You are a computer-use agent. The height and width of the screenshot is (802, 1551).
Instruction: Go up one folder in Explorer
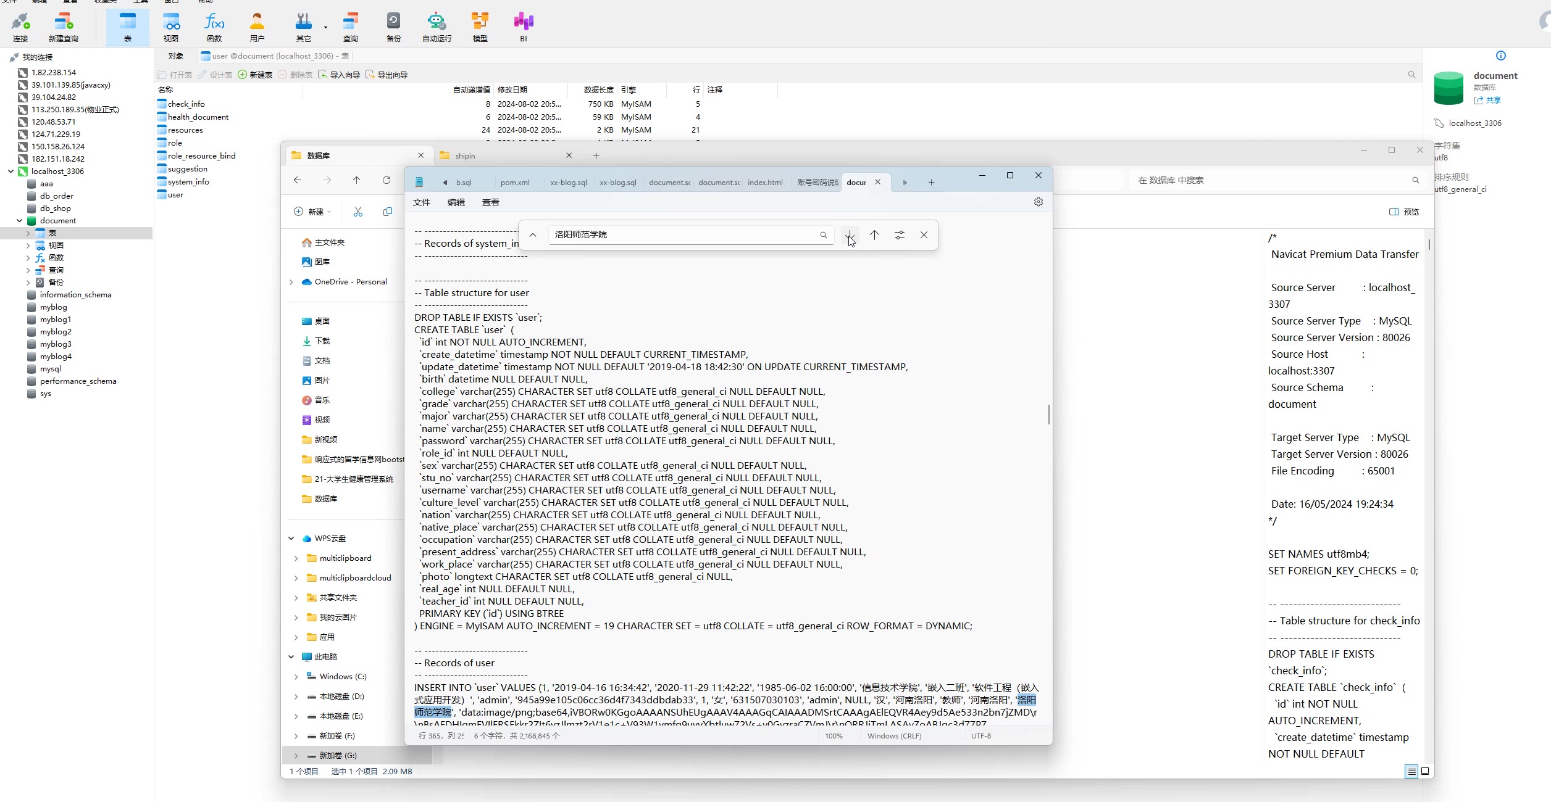pyautogui.click(x=356, y=180)
